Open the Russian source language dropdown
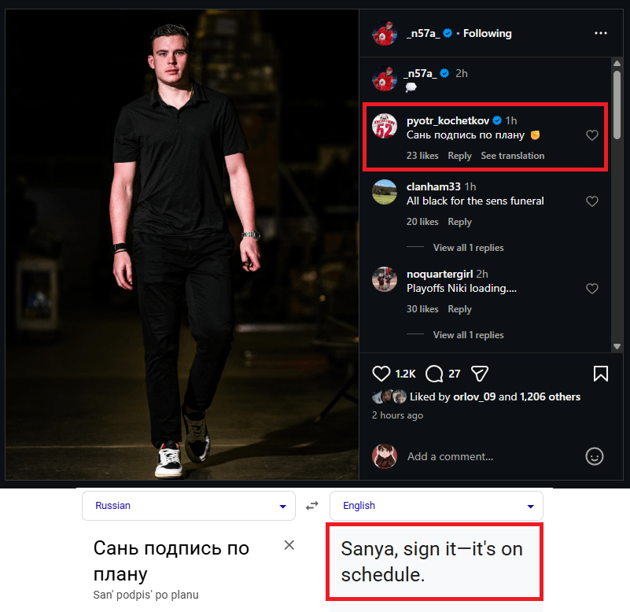The height and width of the screenshot is (612, 630). coord(188,506)
